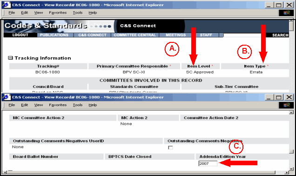Click the BPV SC-XI committee value
Viewport: 296px width, 176px height.
(134, 72)
